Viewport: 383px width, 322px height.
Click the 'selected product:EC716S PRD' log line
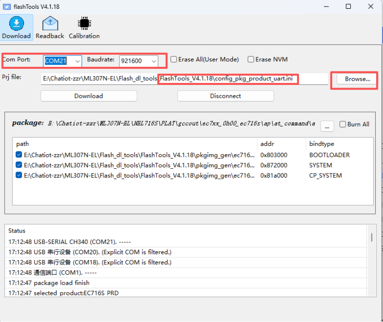(x=186, y=292)
